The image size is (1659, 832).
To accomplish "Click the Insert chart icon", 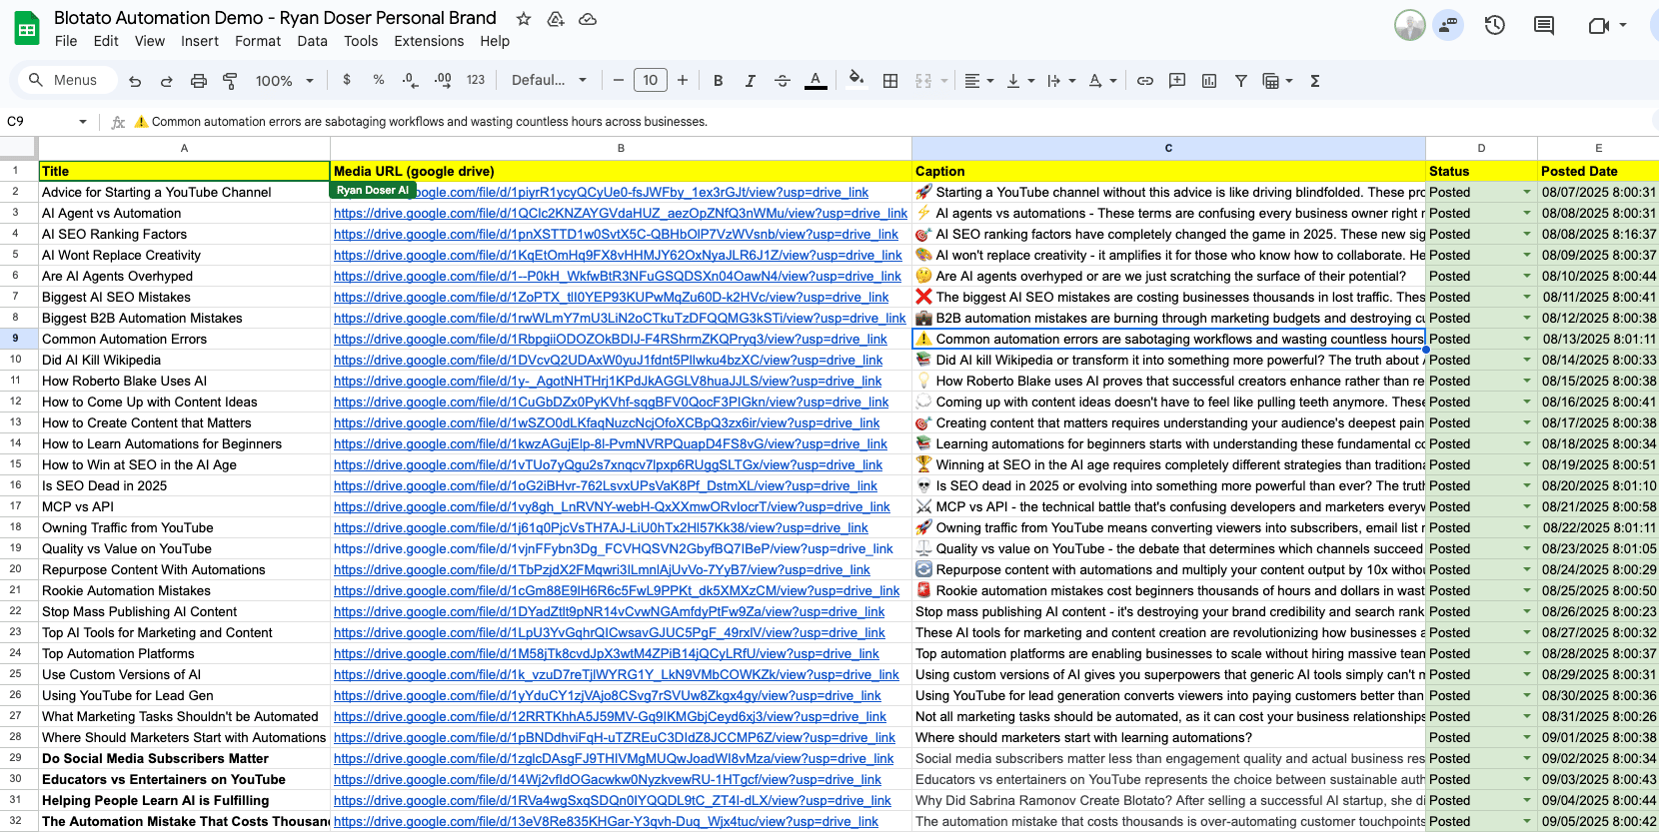I will tap(1209, 81).
